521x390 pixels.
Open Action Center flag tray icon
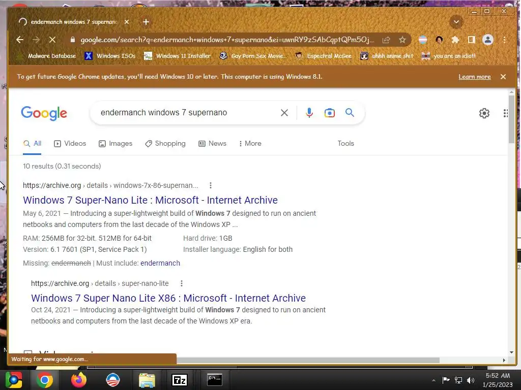[x=446, y=380]
